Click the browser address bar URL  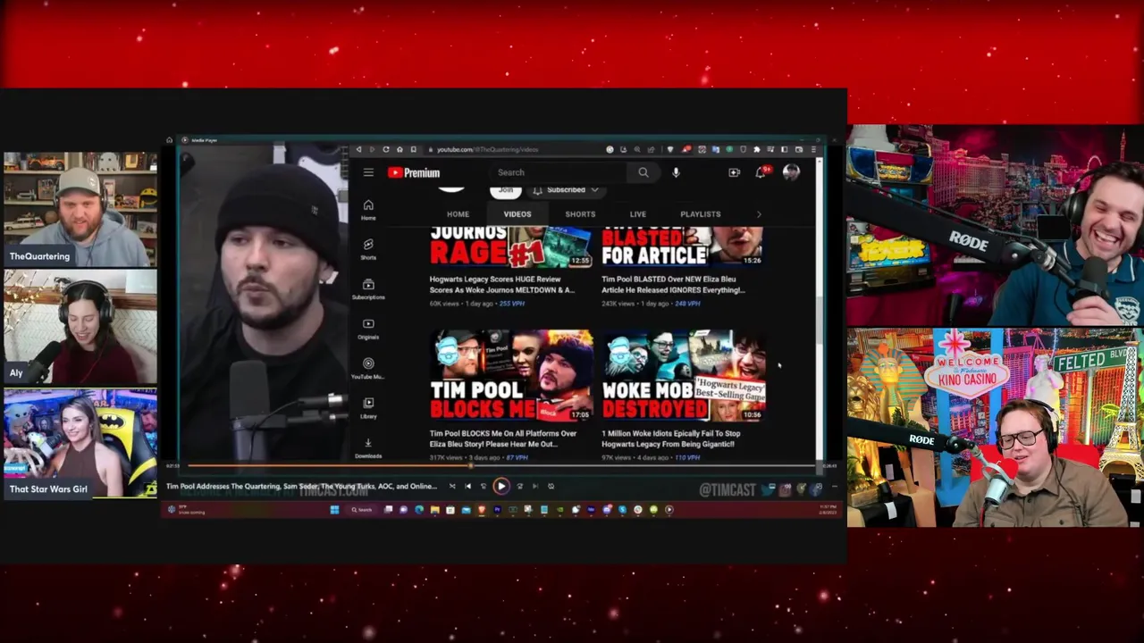(x=487, y=149)
